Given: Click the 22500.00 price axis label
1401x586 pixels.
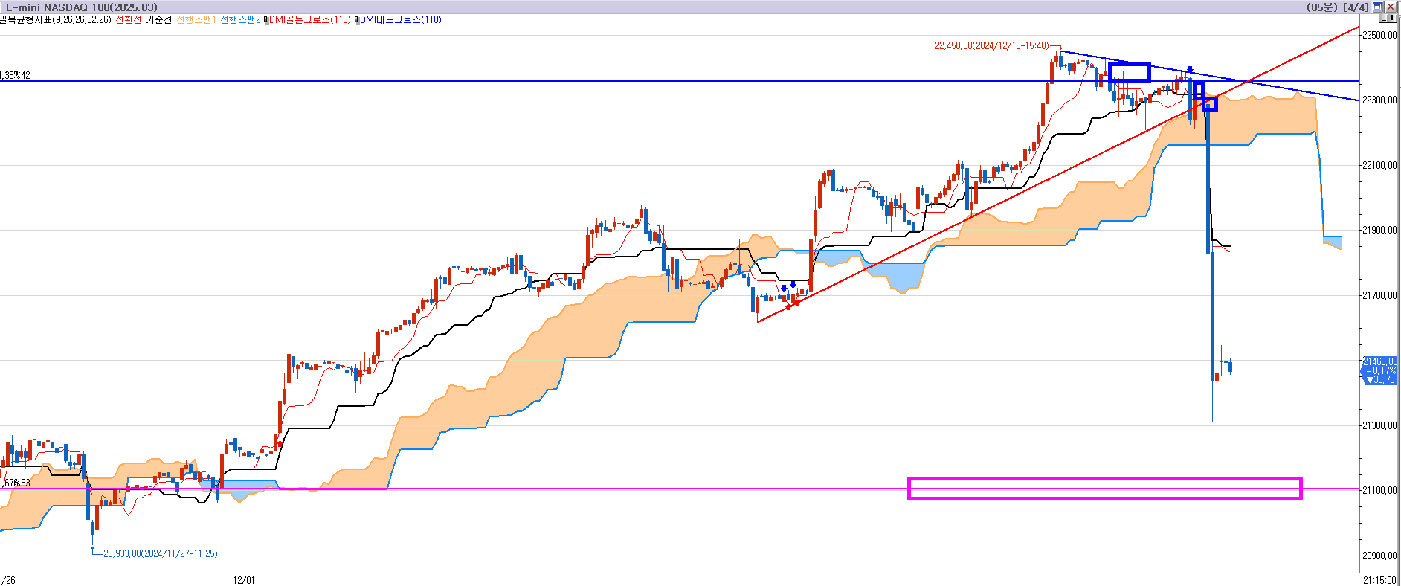Looking at the screenshot, I should click(1379, 35).
